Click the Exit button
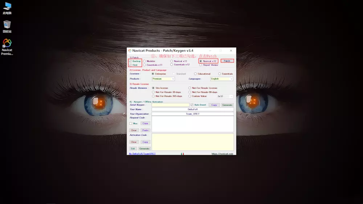 [x=132, y=149]
